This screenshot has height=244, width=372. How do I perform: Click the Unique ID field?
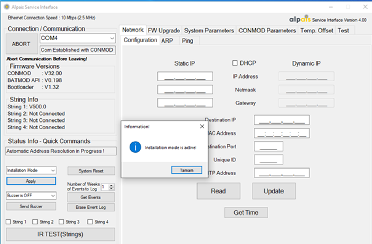pyautogui.click(x=268, y=160)
